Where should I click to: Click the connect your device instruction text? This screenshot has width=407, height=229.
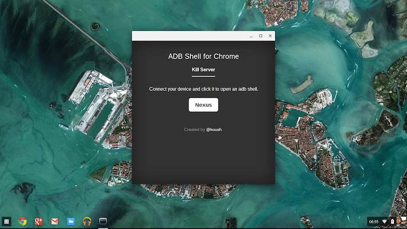pyautogui.click(x=203, y=88)
